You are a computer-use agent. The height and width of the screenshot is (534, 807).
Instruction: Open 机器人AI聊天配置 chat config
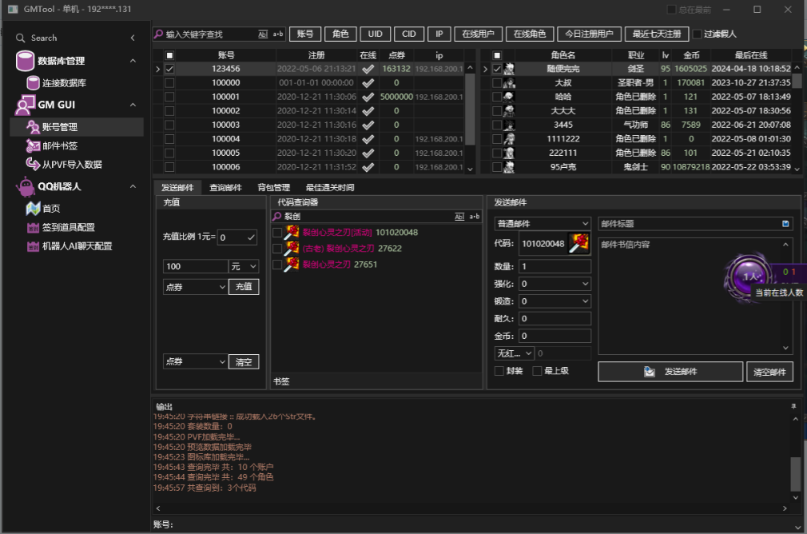click(x=77, y=246)
